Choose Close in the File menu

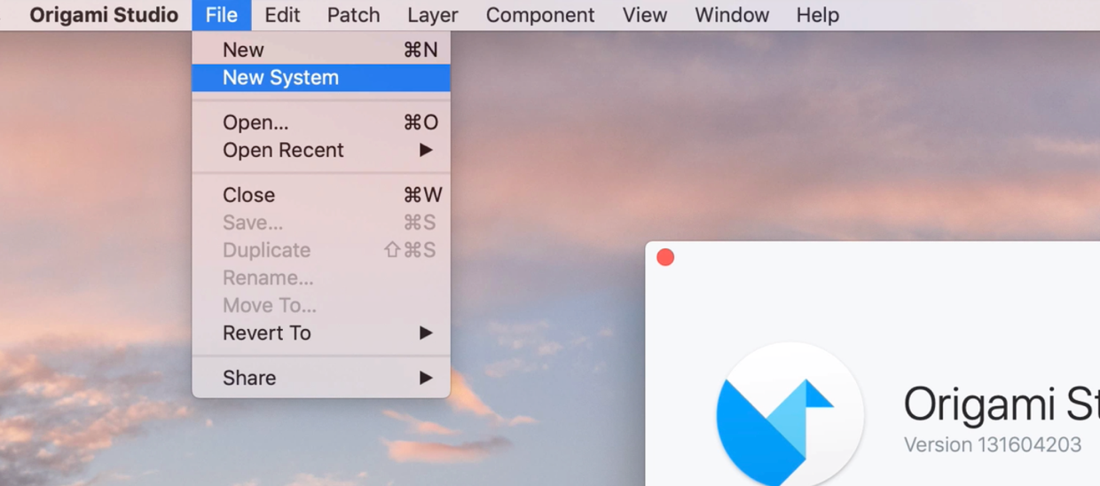(x=321, y=195)
